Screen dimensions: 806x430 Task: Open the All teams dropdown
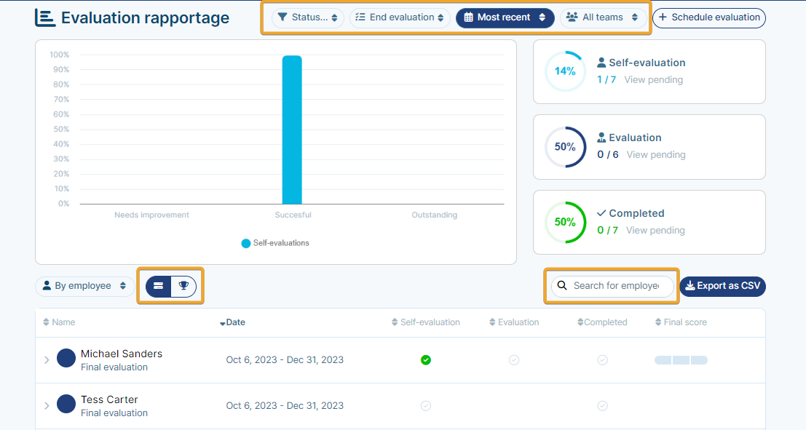click(603, 17)
